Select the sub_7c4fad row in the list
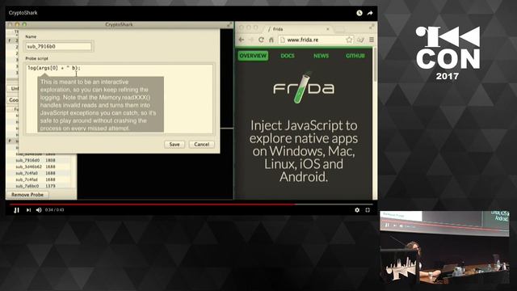The image size is (517, 291). 38,179
